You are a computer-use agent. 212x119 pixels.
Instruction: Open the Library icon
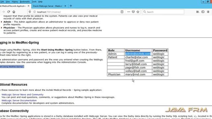pyautogui.click(x=198, y=12)
